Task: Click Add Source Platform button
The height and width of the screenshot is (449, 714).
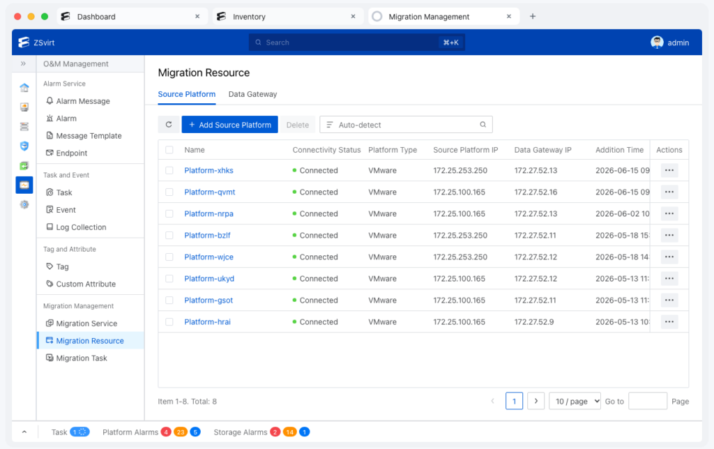Action: pos(230,124)
